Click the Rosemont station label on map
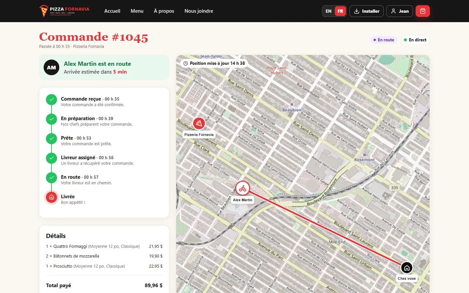The image size is (469, 293). (x=364, y=160)
